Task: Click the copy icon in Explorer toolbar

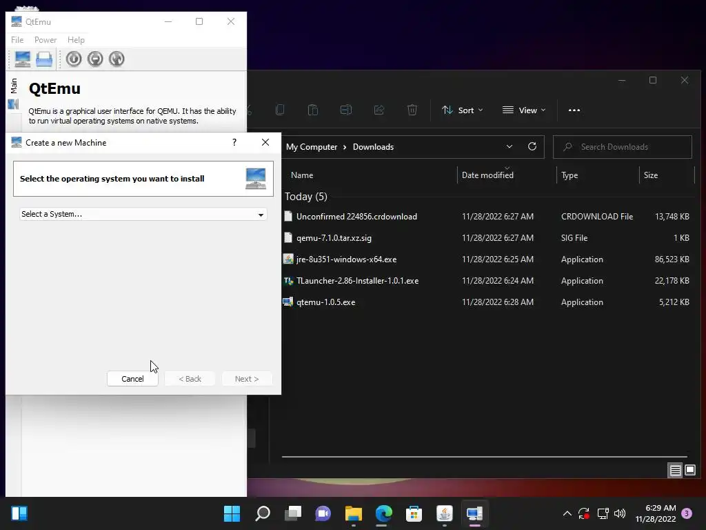Action: click(280, 110)
